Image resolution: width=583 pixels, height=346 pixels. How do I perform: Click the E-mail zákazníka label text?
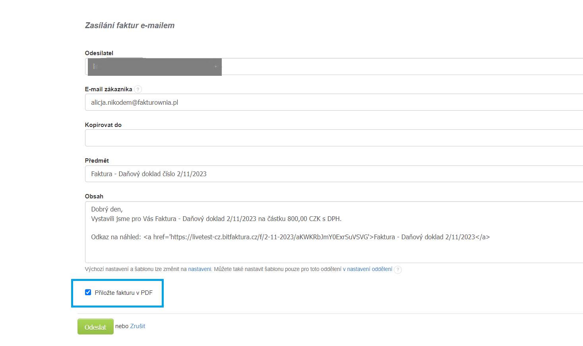(108, 89)
